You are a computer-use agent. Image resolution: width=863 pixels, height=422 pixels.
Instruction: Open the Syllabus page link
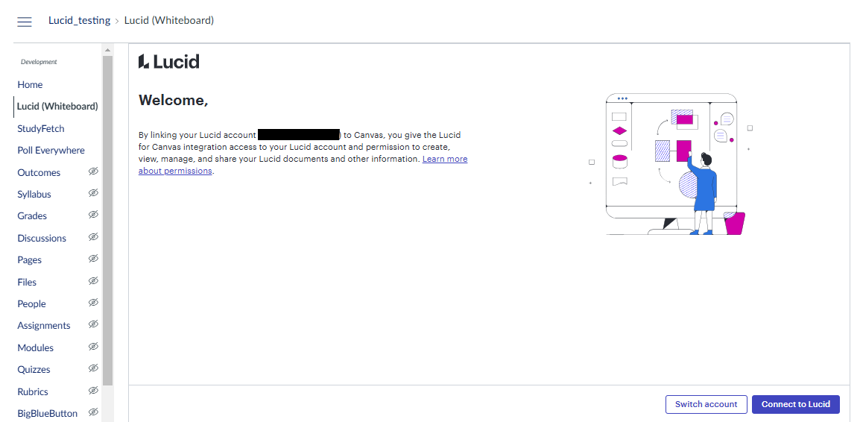point(34,195)
